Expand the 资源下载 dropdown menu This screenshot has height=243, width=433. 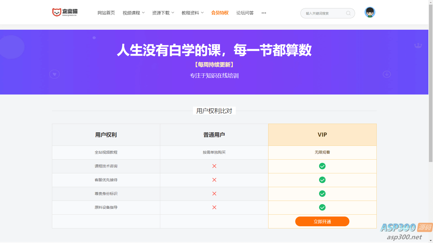[163, 13]
